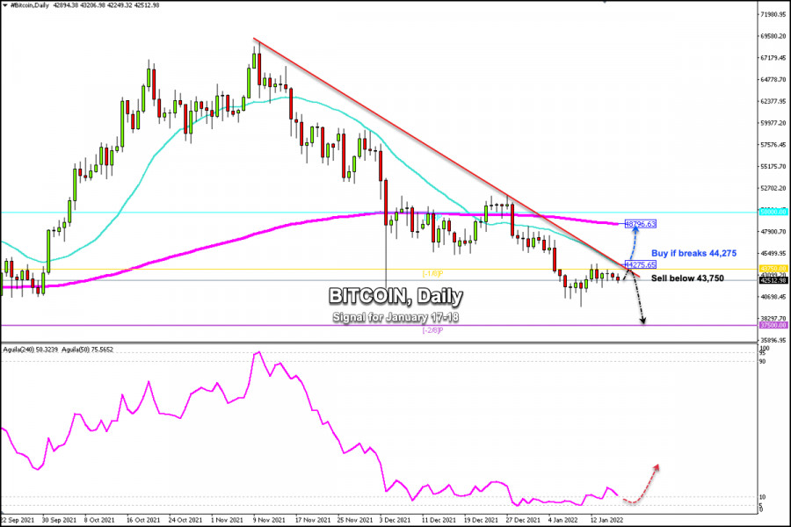Click the 45499.95 price axis label
The height and width of the screenshot is (527, 791).
(773, 254)
